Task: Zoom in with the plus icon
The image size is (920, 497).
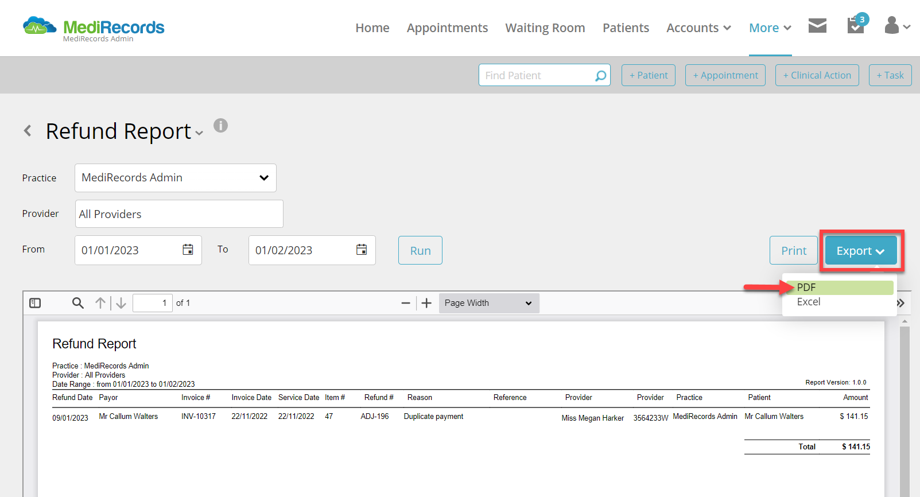Action: [426, 303]
